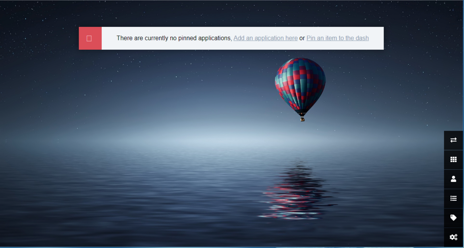The width and height of the screenshot is (464, 248).
Task: Toggle the dash view with the arrows icon
Action: (x=453, y=140)
